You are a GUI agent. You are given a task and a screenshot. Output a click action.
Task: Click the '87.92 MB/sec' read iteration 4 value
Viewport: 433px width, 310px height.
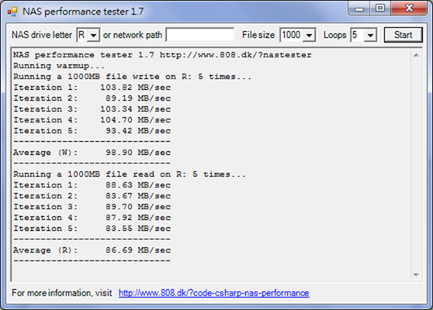tap(138, 218)
